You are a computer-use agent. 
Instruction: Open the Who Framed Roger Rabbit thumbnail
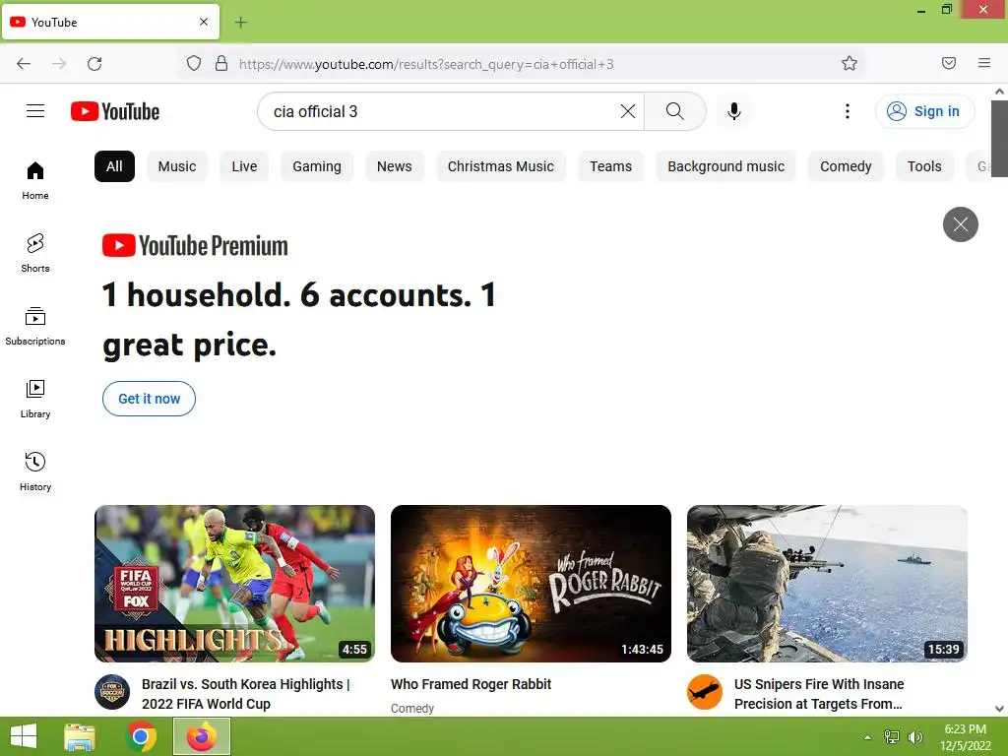point(531,584)
